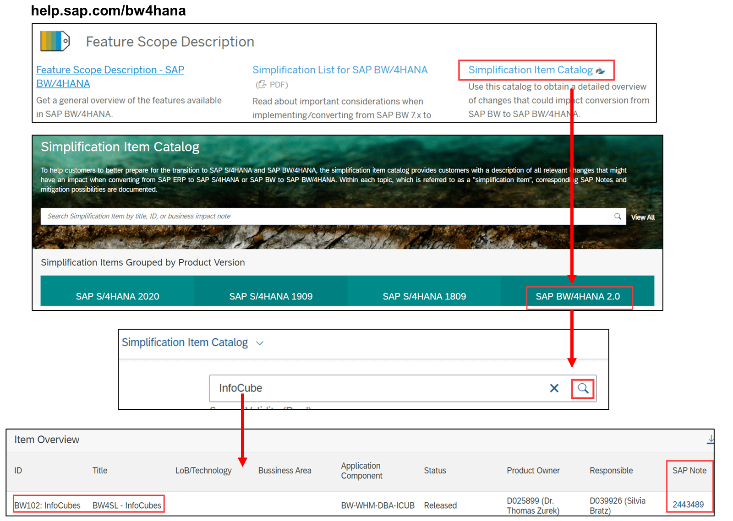Click the ID column header

[x=18, y=471]
